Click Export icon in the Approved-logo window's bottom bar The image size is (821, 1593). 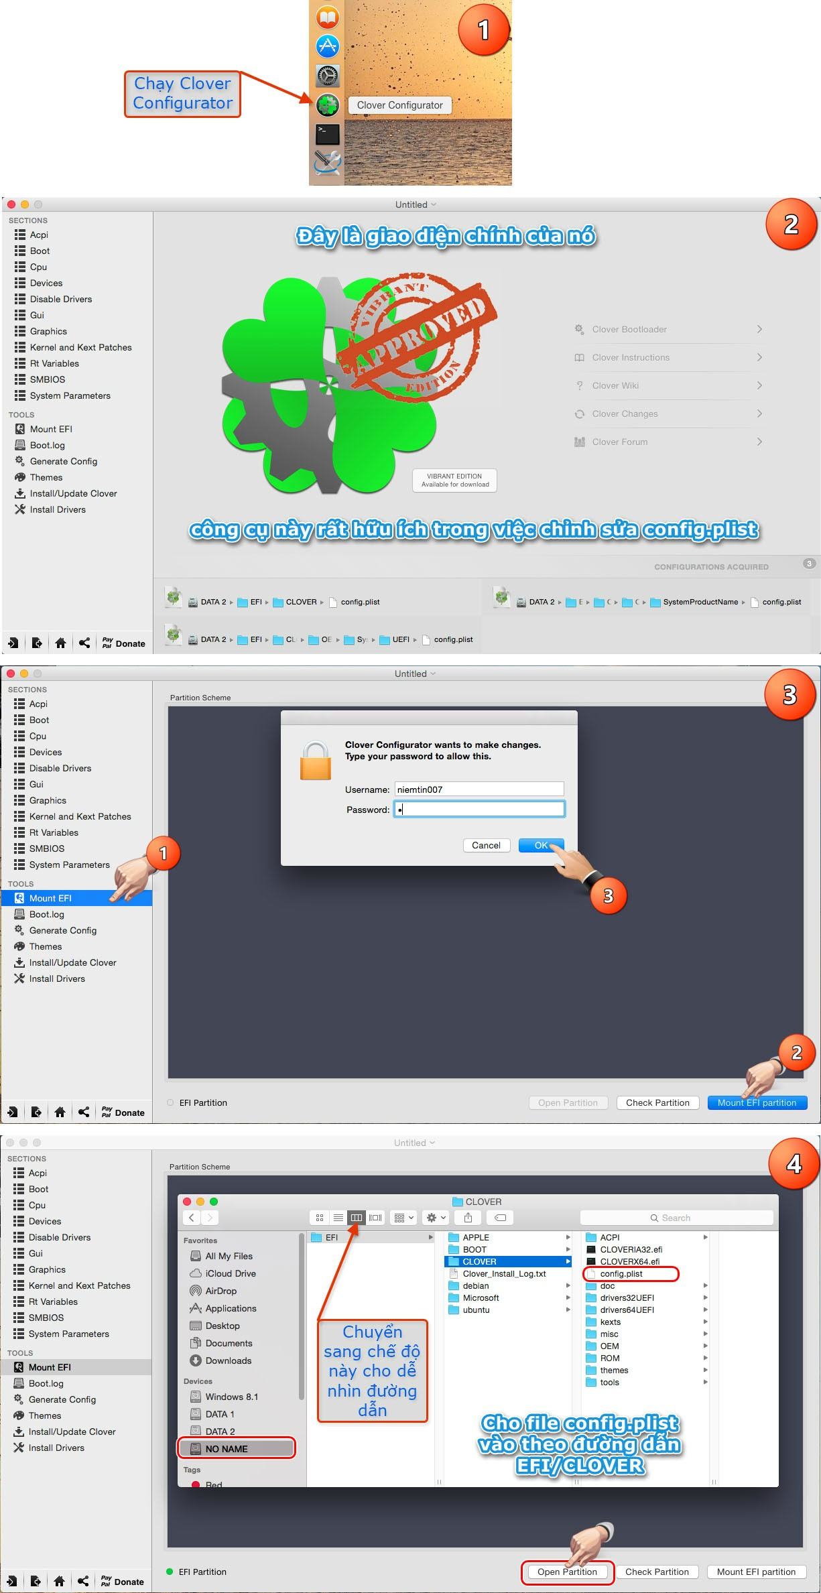point(37,643)
